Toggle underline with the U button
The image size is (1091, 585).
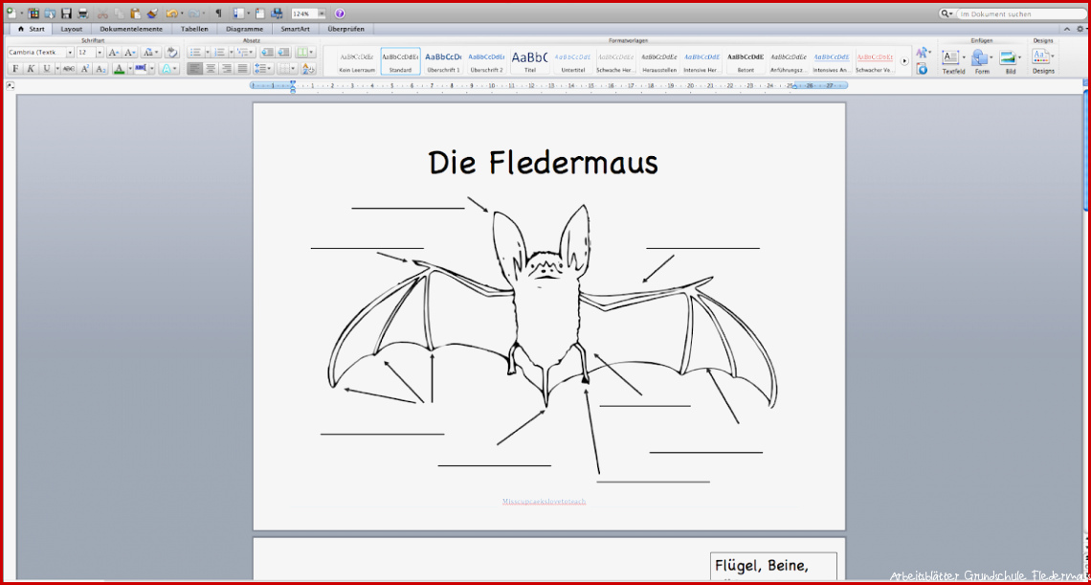47,68
